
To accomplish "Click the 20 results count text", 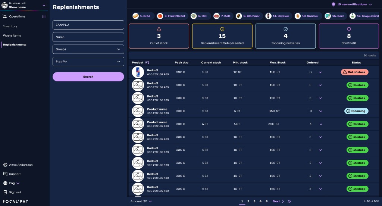I will (370, 56).
